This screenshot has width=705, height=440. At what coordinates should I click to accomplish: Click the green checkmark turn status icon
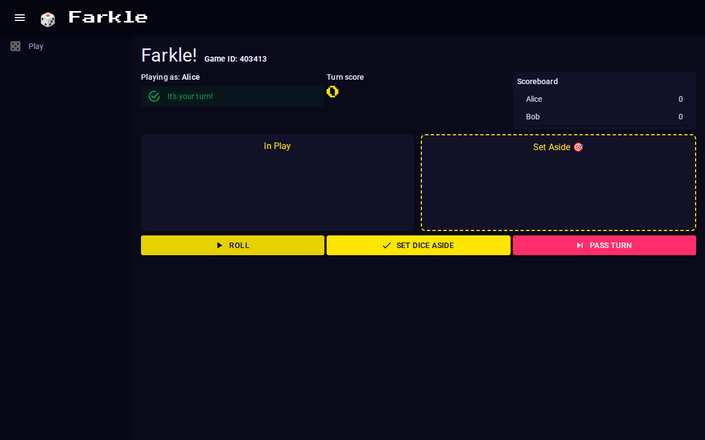coord(154,96)
